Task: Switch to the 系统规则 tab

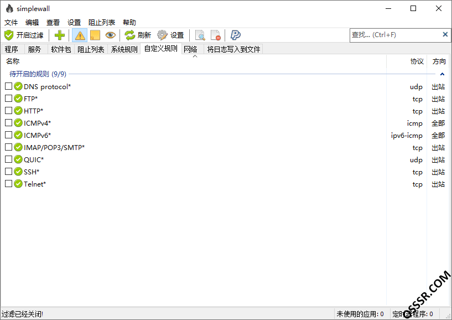Action: 124,49
